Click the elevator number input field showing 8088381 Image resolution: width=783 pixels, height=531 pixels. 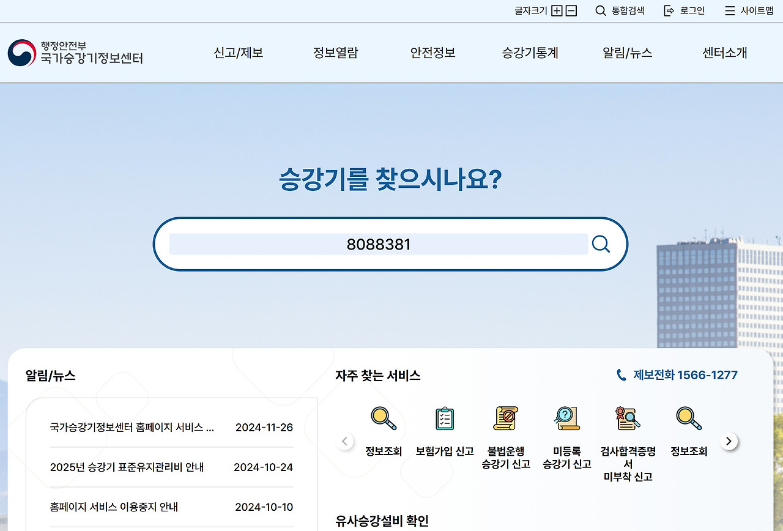[x=377, y=243]
